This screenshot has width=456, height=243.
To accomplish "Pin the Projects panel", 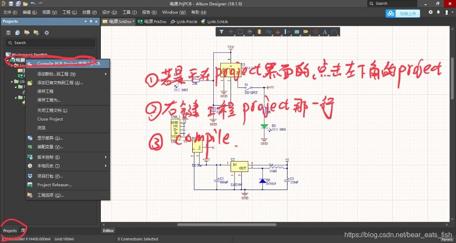I will click(91, 22).
